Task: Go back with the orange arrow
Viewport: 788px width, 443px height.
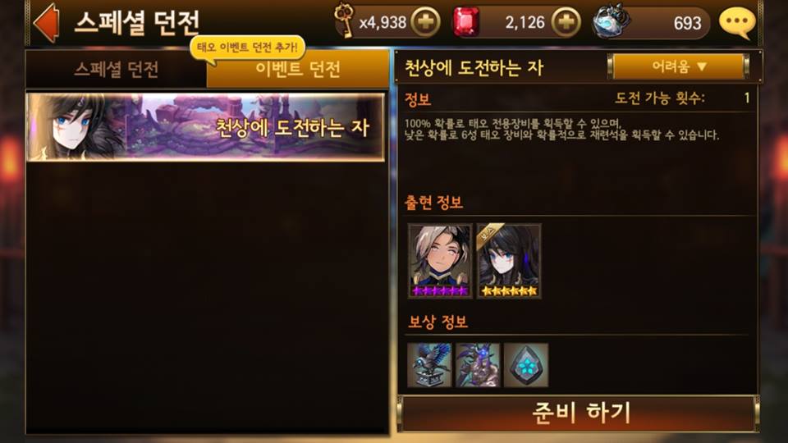Action: (46, 23)
